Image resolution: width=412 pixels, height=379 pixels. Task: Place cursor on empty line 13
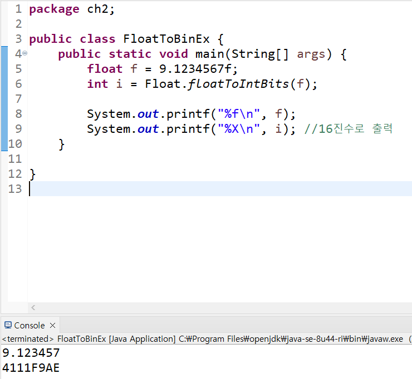tap(220, 188)
